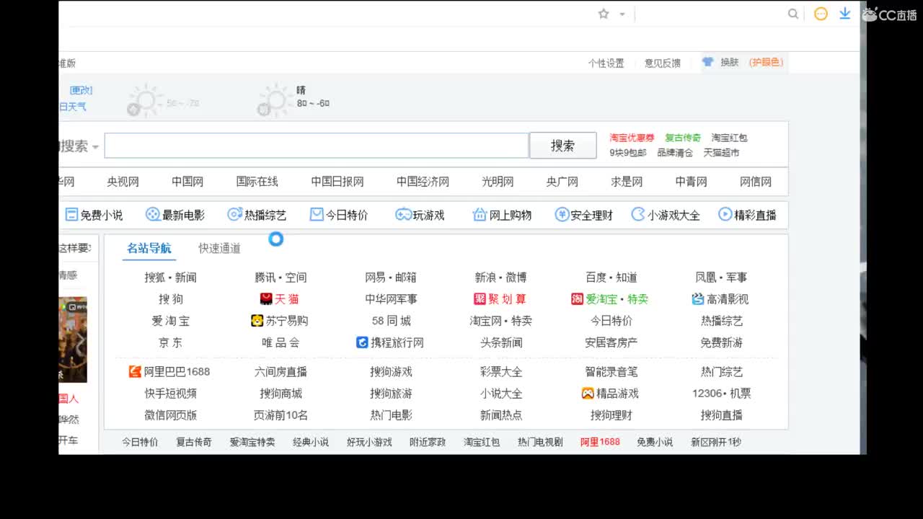
Task: Open 个性设置 link
Action: click(x=606, y=63)
